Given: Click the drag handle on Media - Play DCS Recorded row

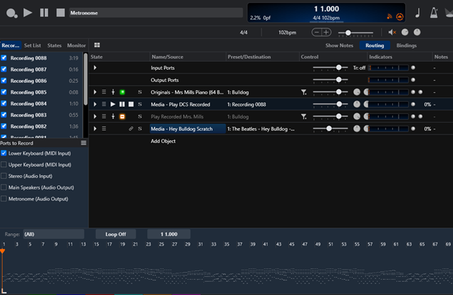Looking at the screenshot, I should point(104,105).
